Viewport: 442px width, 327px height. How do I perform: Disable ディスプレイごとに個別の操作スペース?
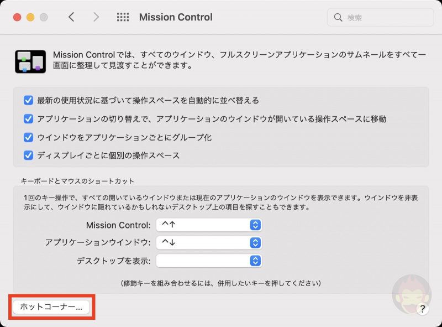(27, 155)
